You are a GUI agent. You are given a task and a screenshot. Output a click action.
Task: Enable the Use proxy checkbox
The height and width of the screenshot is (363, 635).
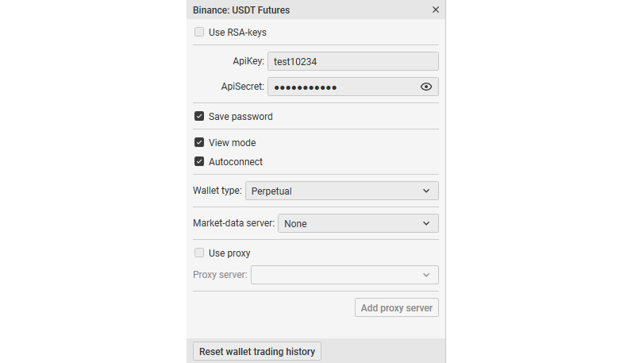coord(199,253)
